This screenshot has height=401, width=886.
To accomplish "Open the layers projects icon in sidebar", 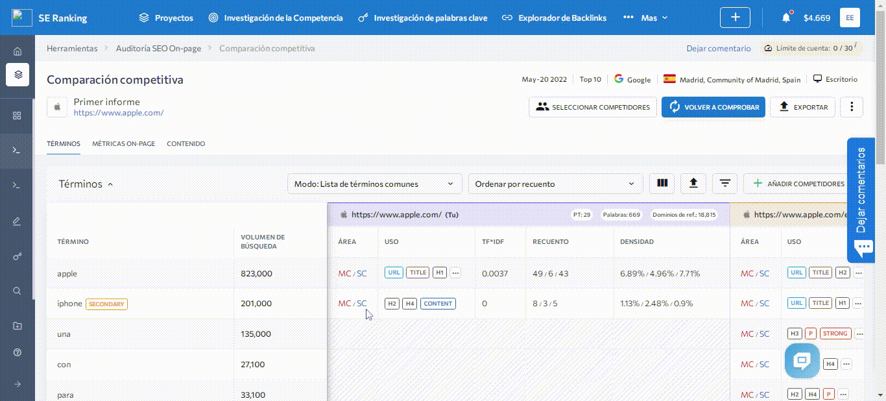I will coord(18,75).
